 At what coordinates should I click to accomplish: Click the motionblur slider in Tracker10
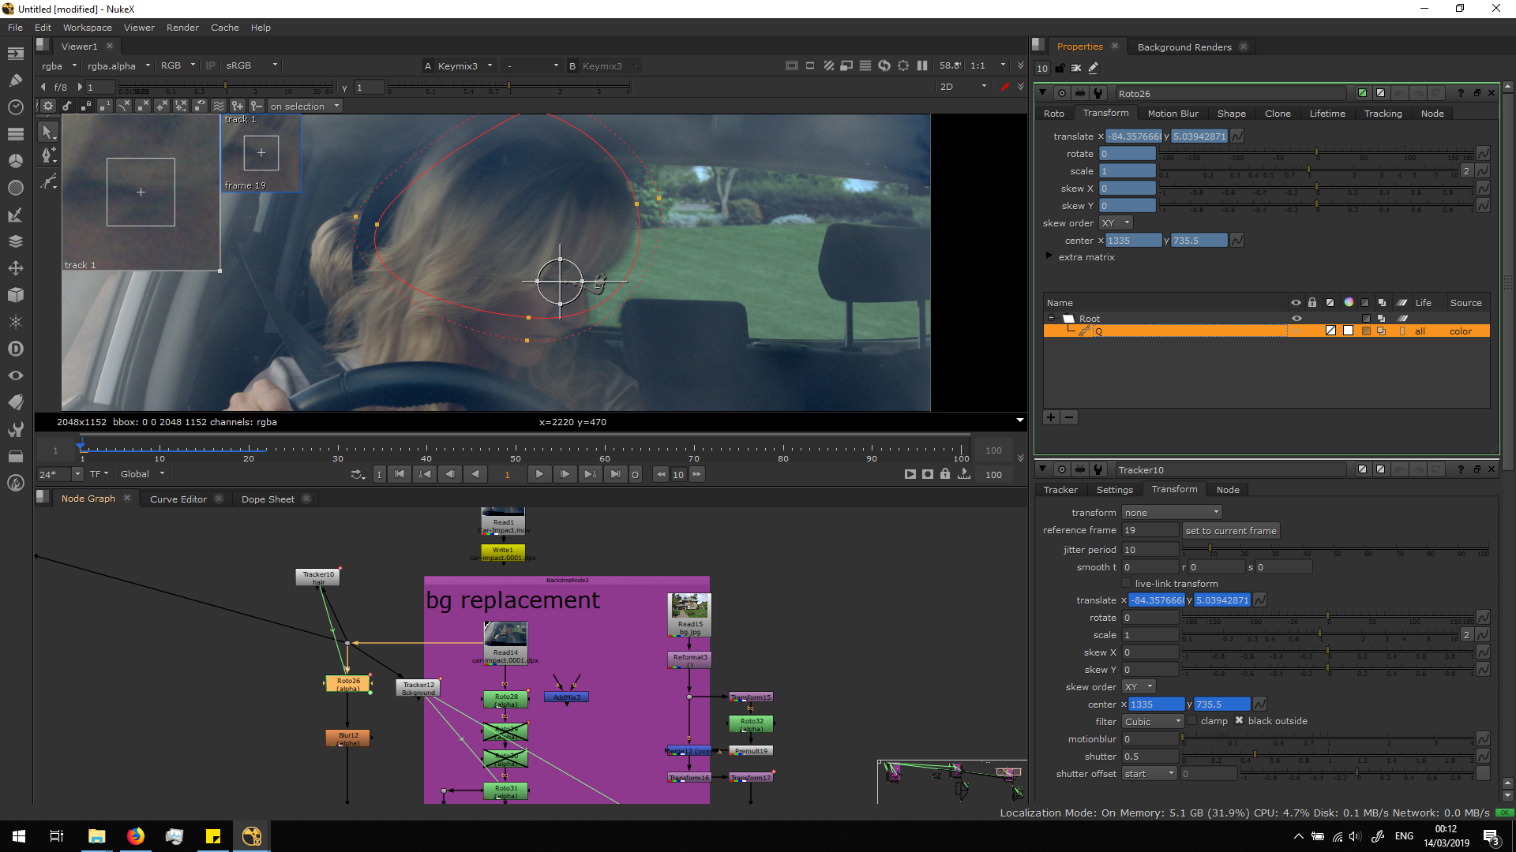coord(1326,739)
